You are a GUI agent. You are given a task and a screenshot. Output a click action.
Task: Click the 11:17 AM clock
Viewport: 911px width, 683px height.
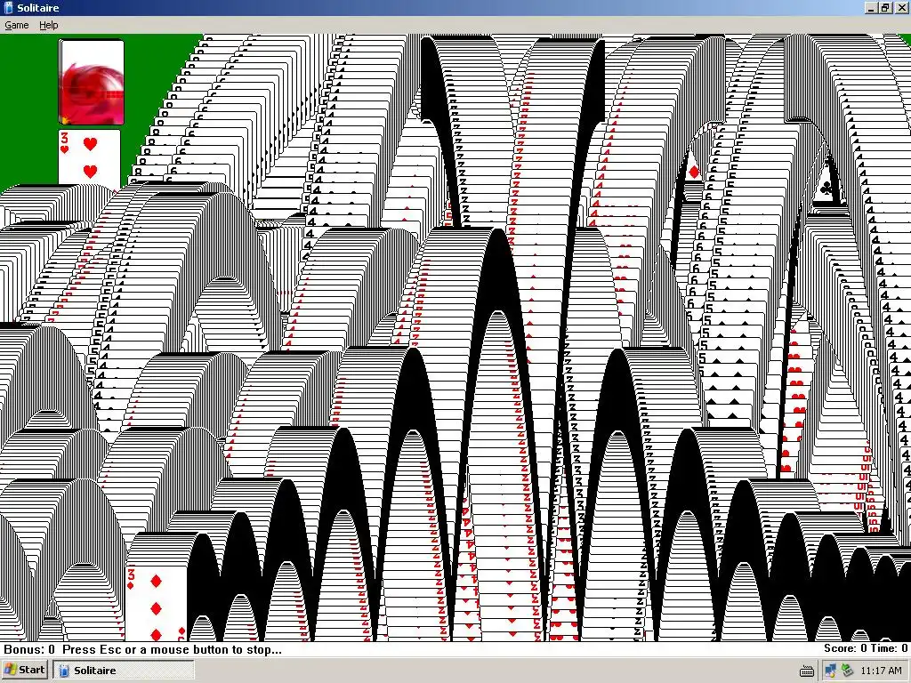pyautogui.click(x=881, y=671)
